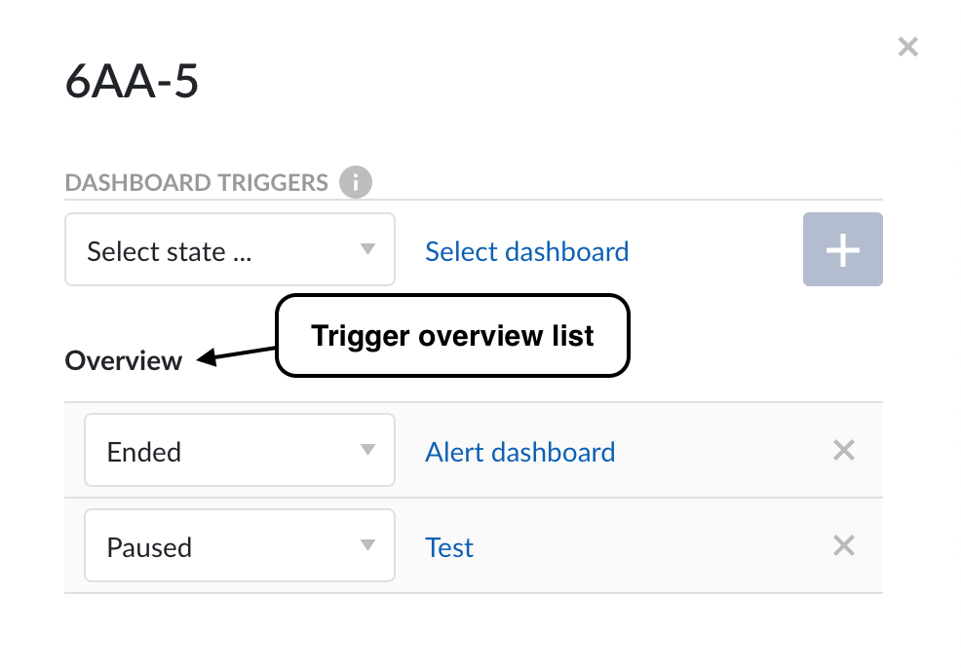Click the plus icon to add a trigger

842,249
